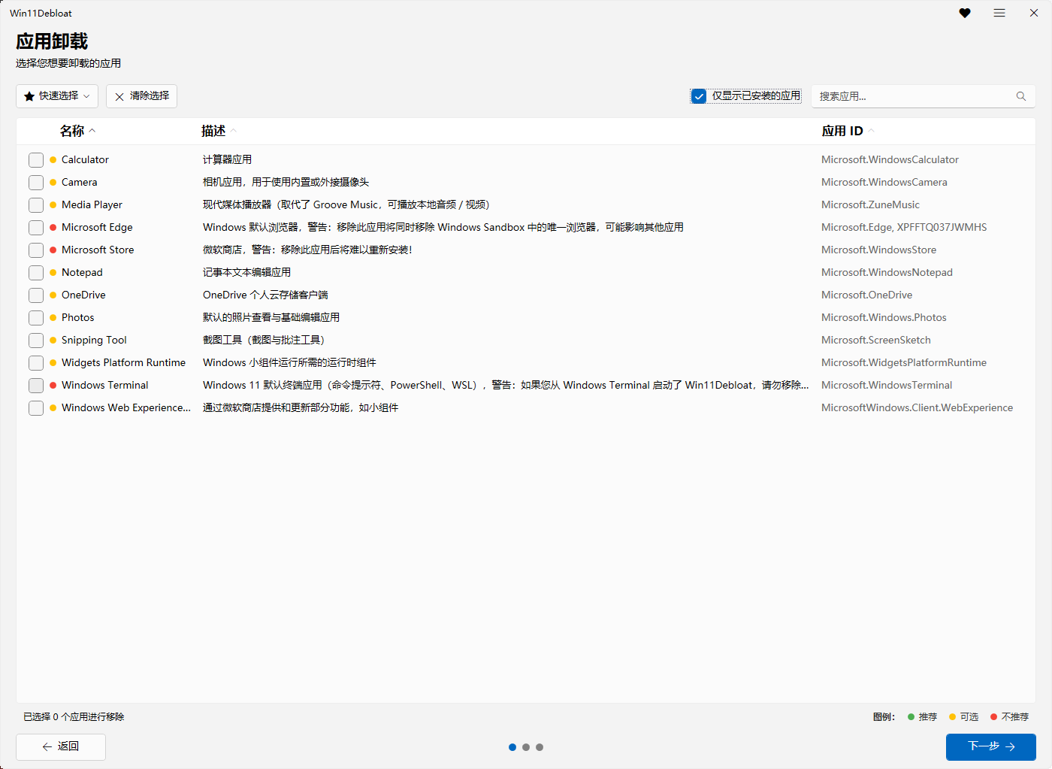
Task: Check the Snipping Tool checkbox
Action: coord(36,341)
